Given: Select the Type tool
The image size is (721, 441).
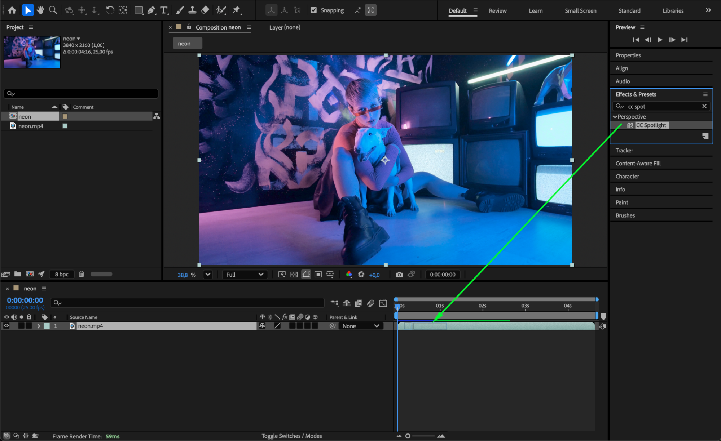Looking at the screenshot, I should (164, 10).
